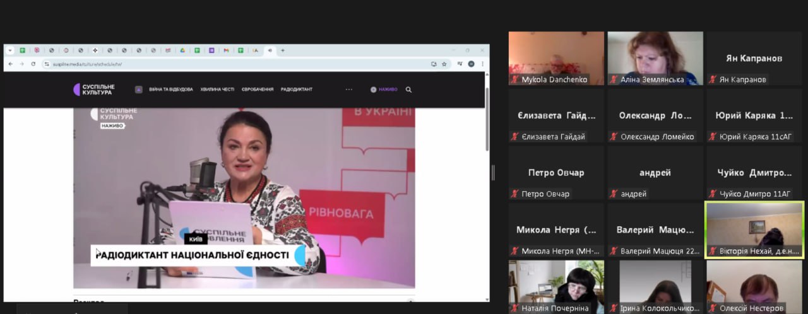Open a new browser tab

pyautogui.click(x=282, y=50)
